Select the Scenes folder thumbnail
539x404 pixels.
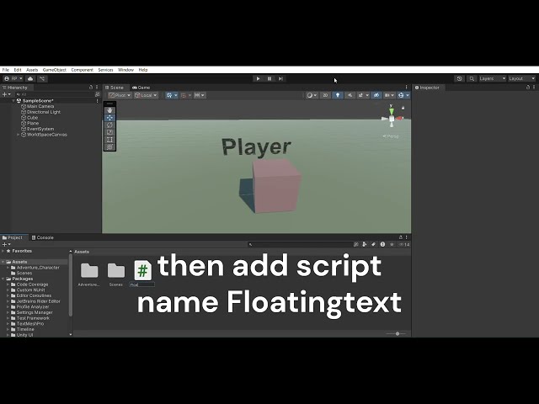coord(116,271)
